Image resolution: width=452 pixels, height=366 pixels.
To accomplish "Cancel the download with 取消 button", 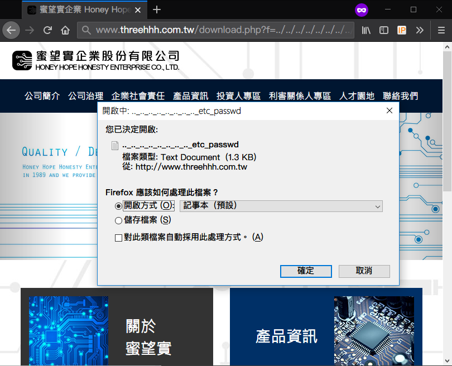I will 364,271.
